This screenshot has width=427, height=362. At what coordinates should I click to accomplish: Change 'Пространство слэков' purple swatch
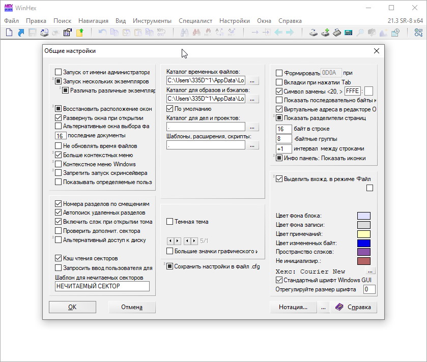click(364, 252)
